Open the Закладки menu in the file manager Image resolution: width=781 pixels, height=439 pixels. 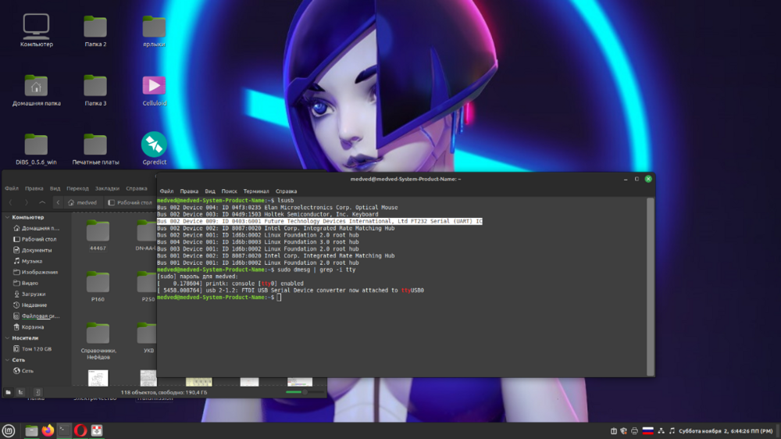107,189
